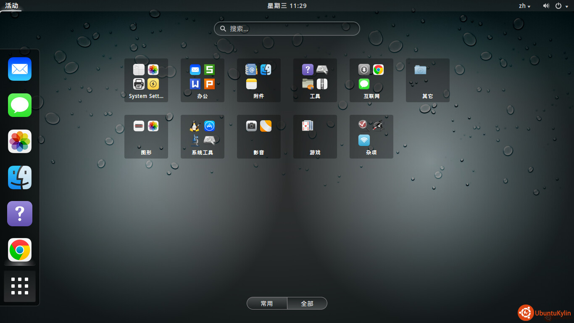574x323 pixels.
Task: Launch Chrome from the dock
Action: [20, 250]
